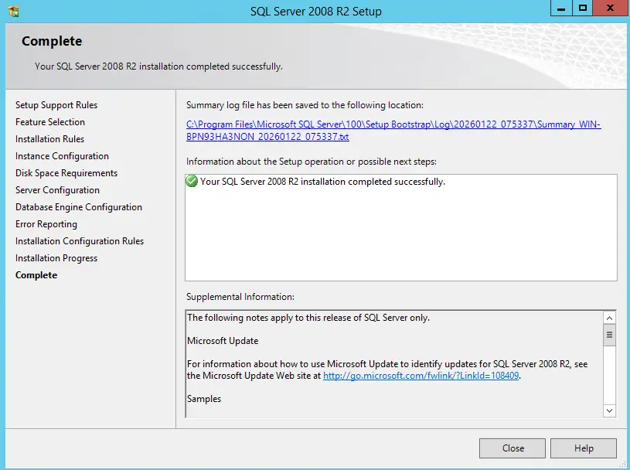Open Database Engine Configuration page

pos(78,206)
